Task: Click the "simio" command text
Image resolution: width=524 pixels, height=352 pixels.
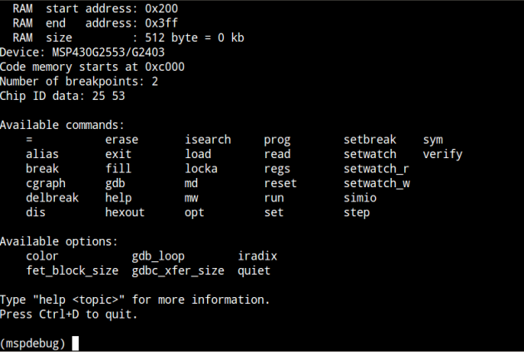Action: (360, 198)
